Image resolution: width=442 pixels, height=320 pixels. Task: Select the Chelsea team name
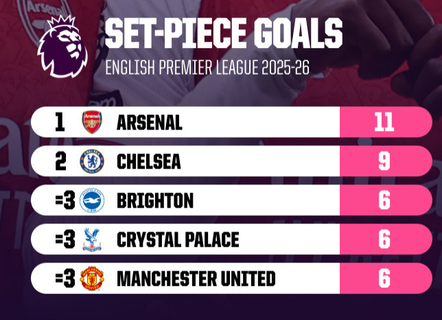point(149,162)
